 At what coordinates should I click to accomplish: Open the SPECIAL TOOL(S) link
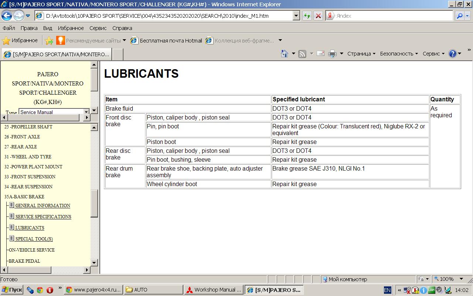(34, 239)
